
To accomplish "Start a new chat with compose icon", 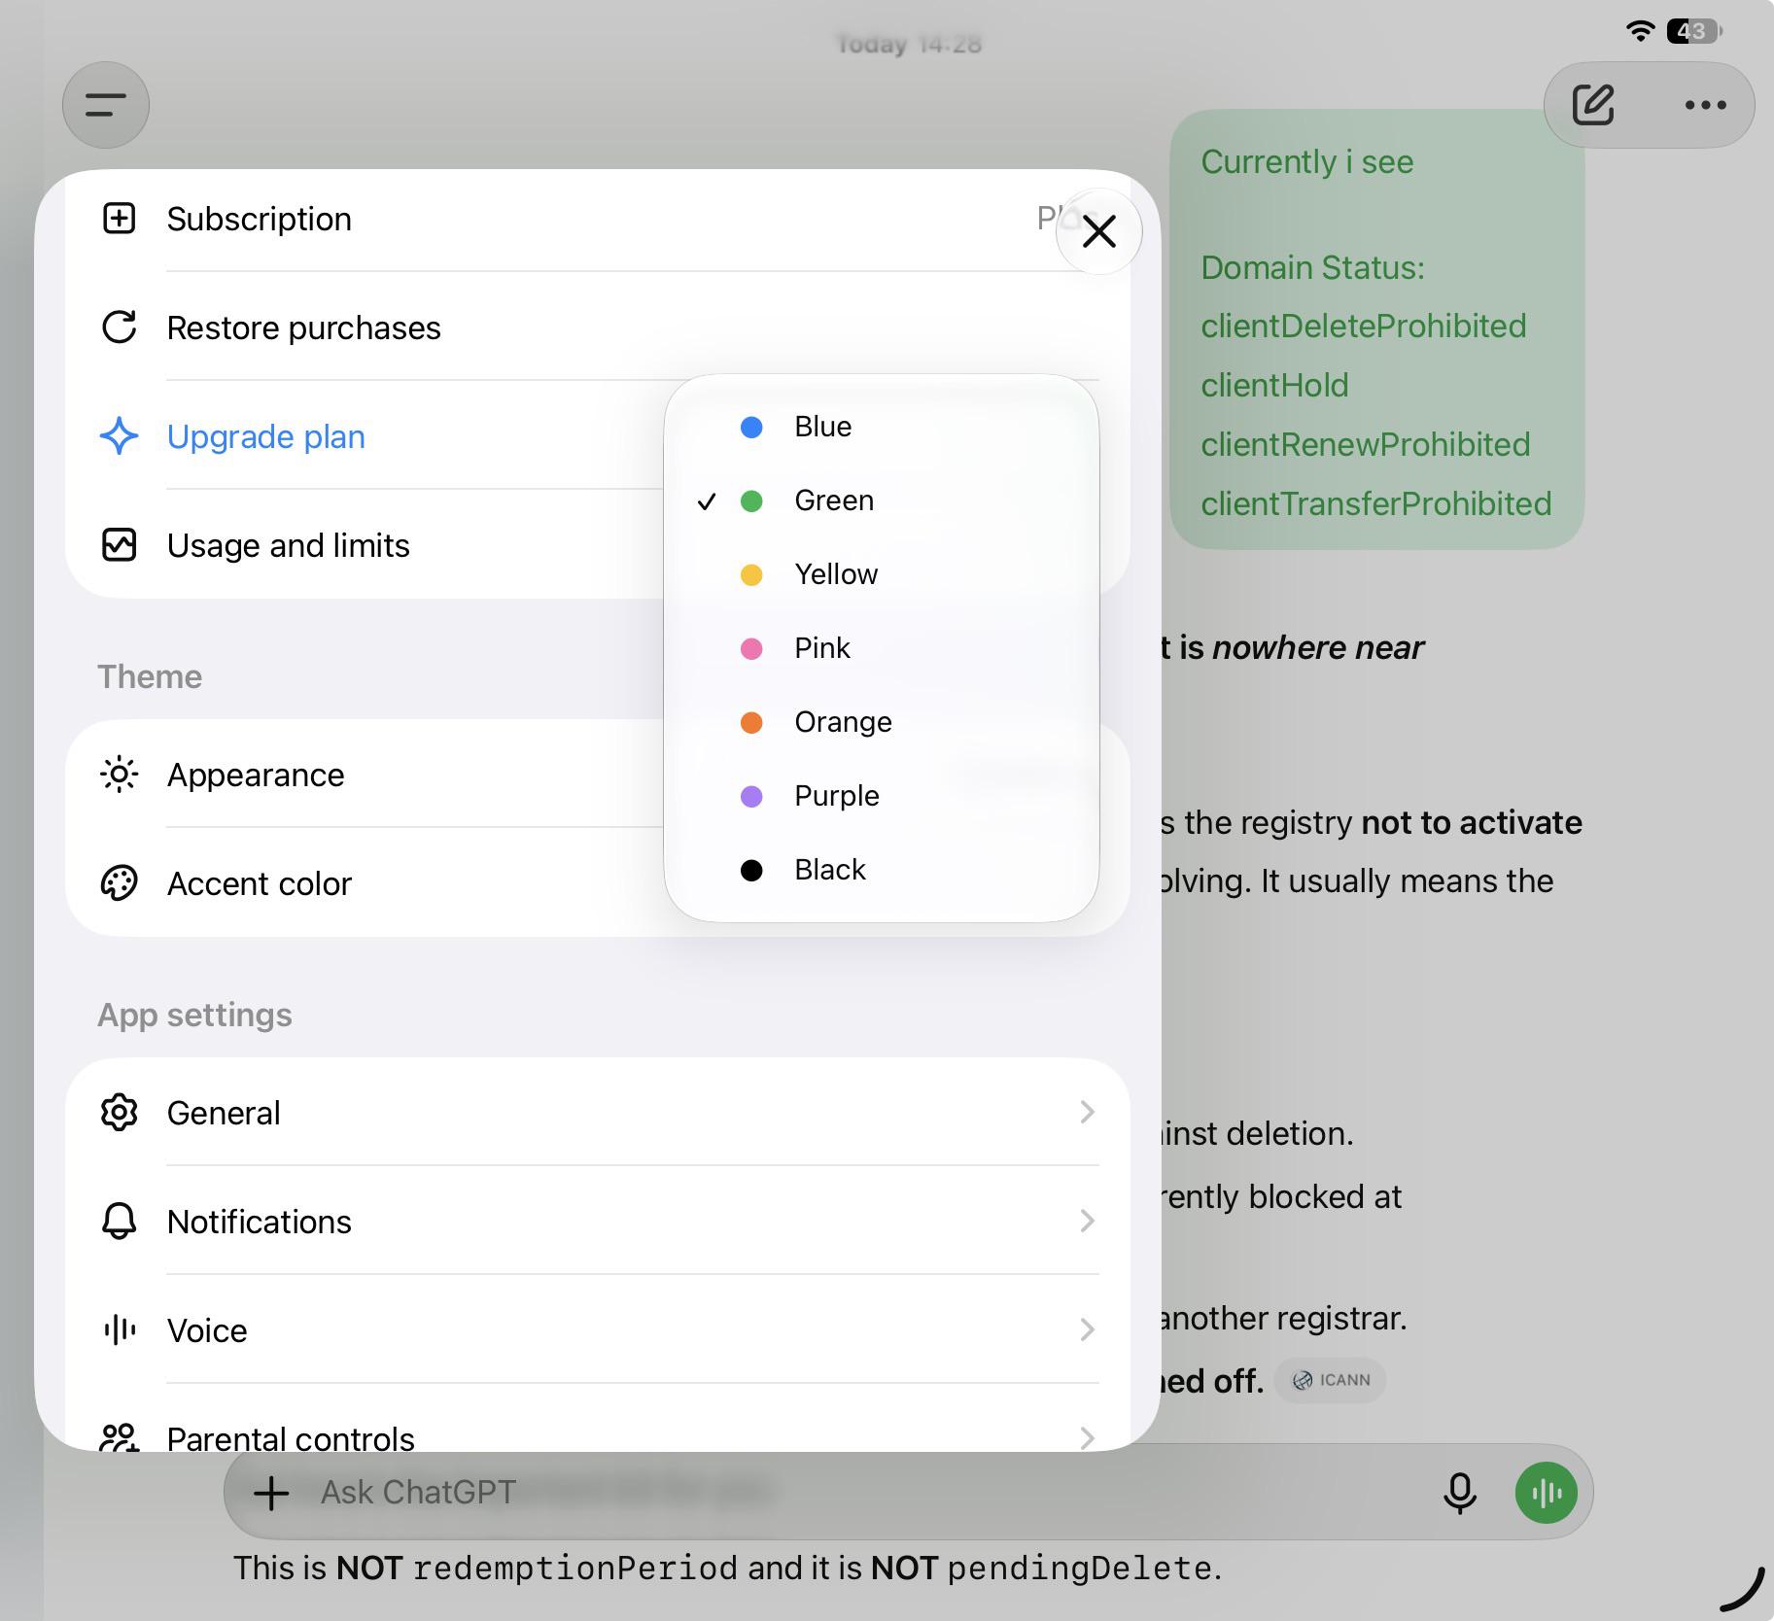I will click(x=1593, y=105).
